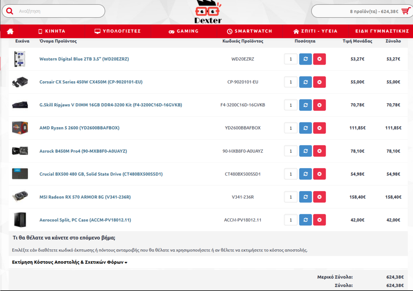Open the ΥΠΟΛΟΓΙΣΤΕΣ menu
Screen dimensions: 413x291
[x=118, y=31]
